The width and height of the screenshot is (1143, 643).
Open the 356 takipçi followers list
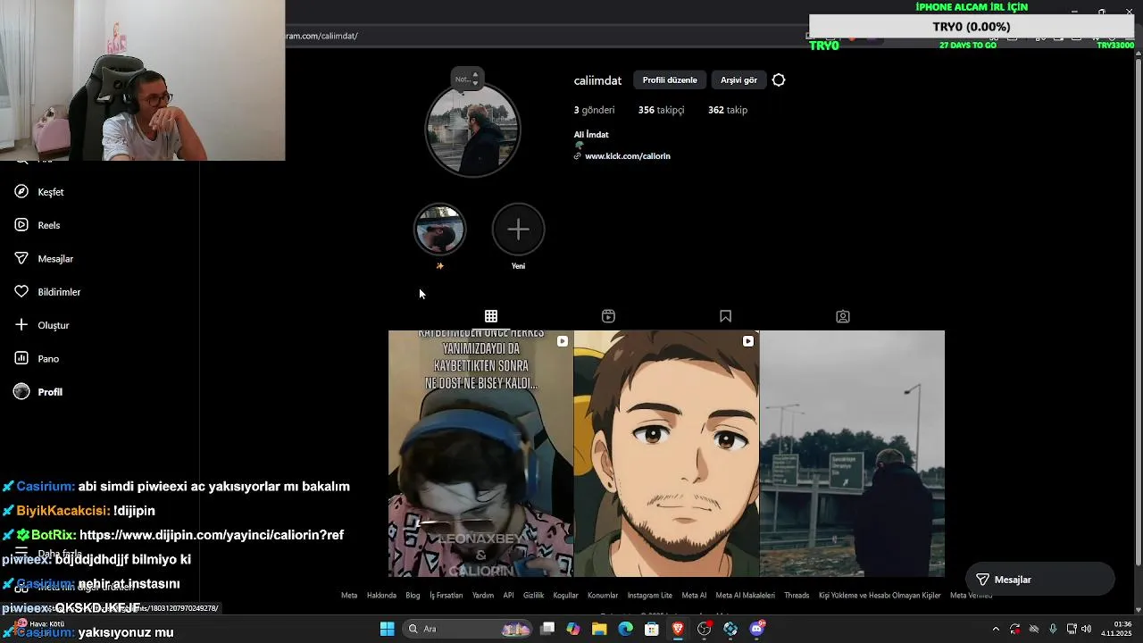coord(661,110)
